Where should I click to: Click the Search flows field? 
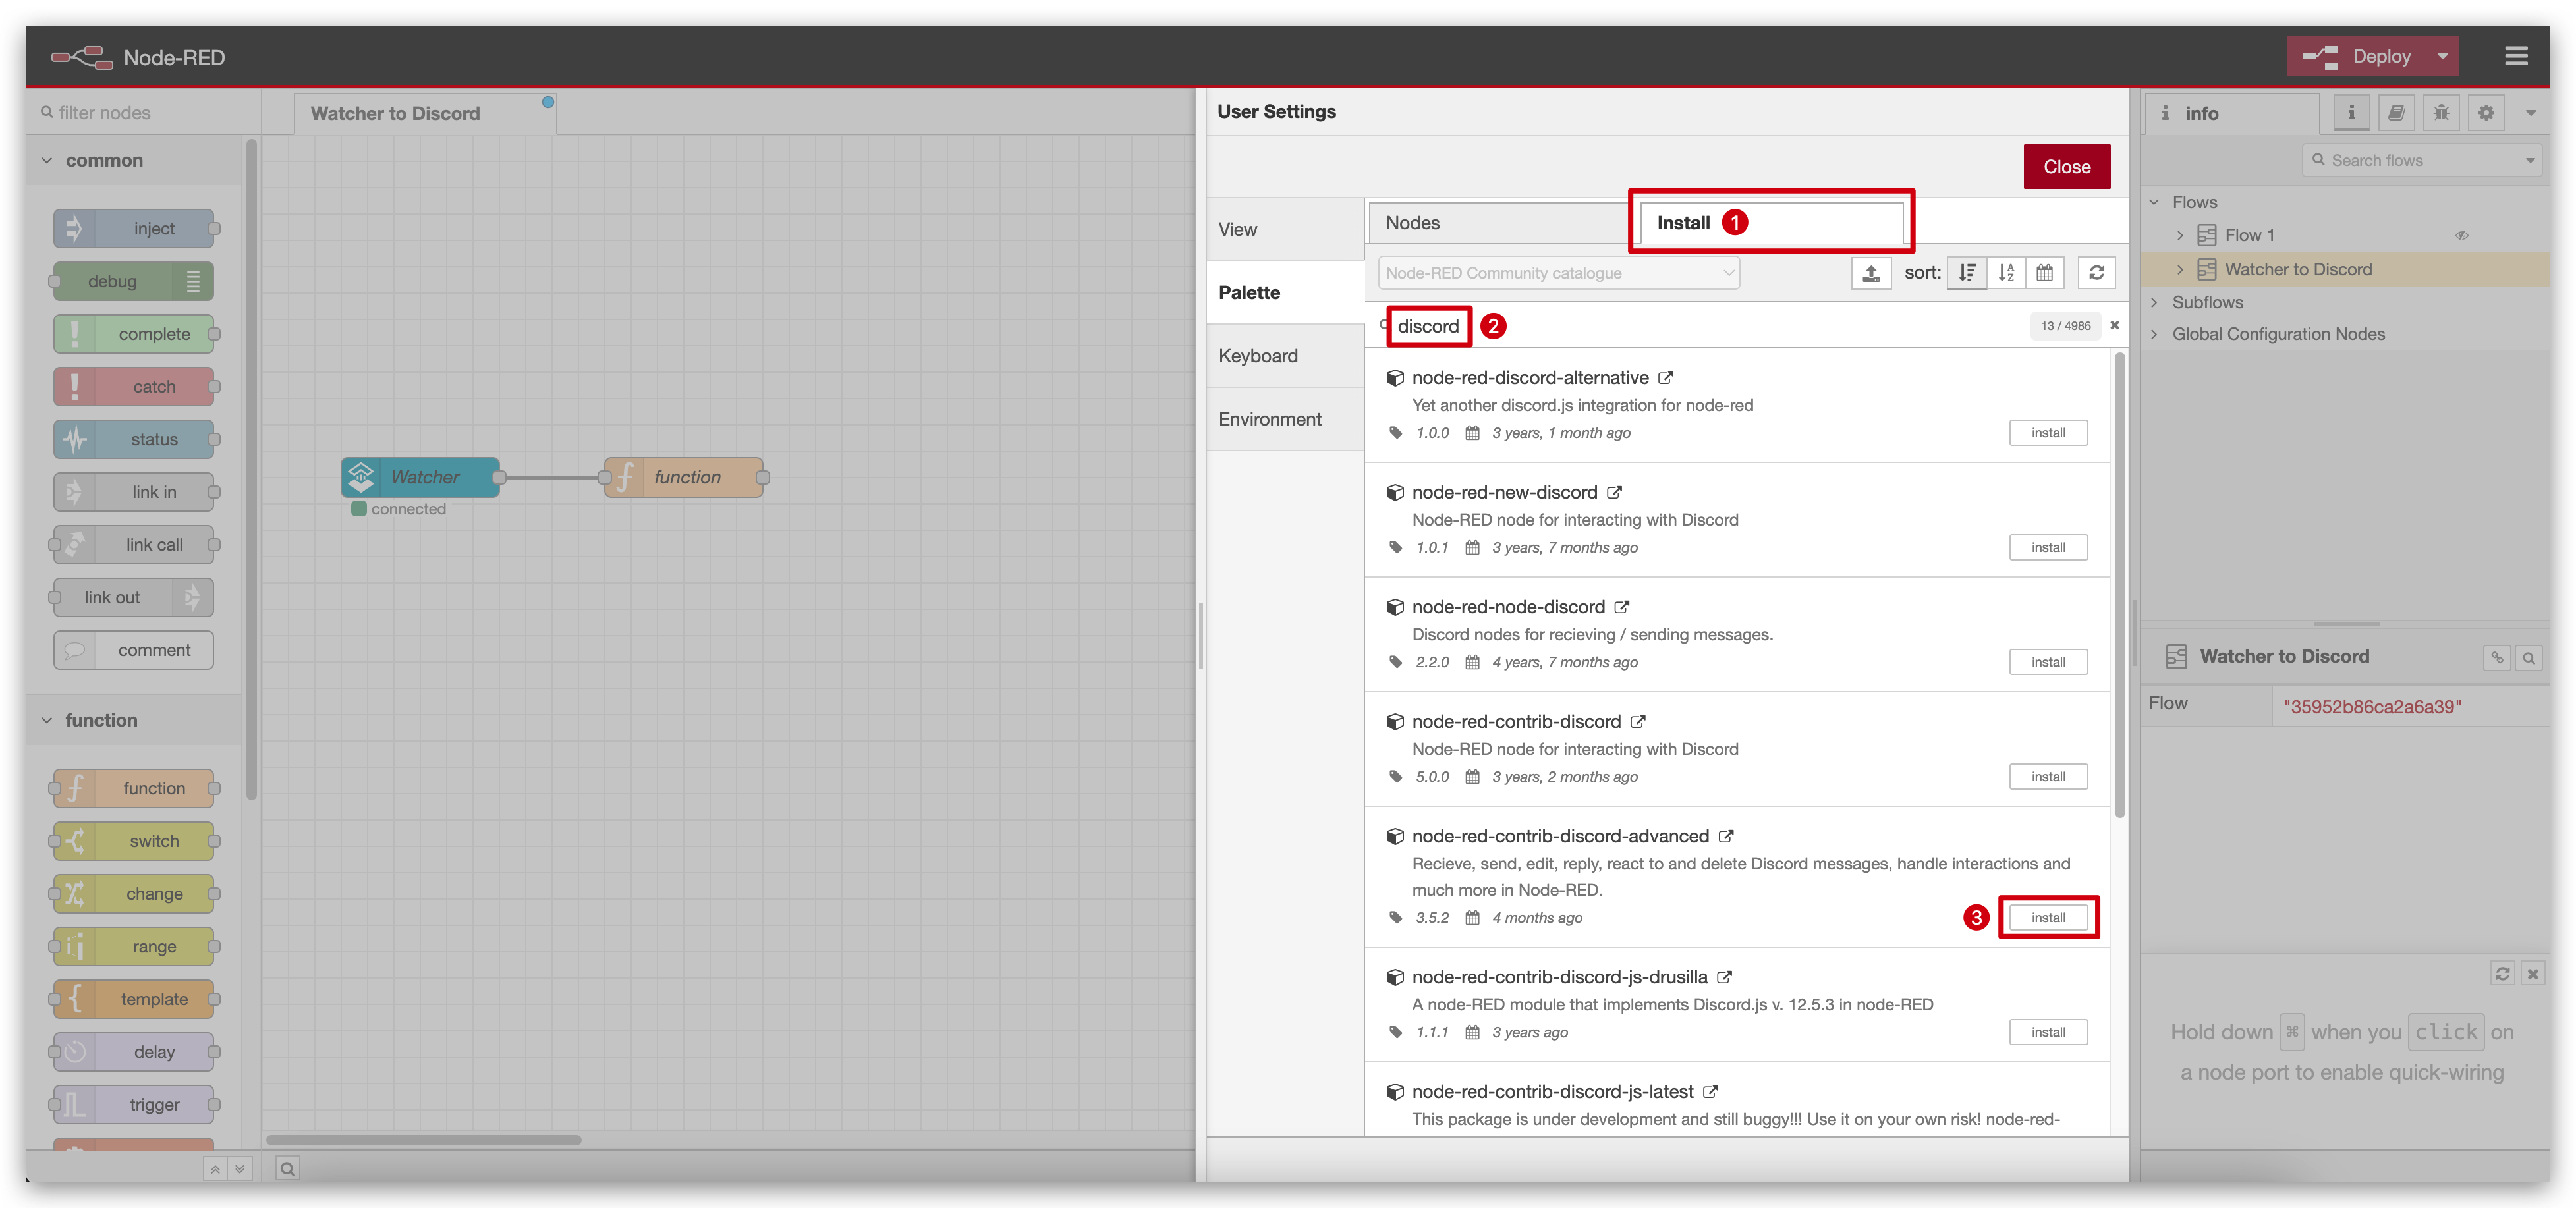tap(2422, 160)
